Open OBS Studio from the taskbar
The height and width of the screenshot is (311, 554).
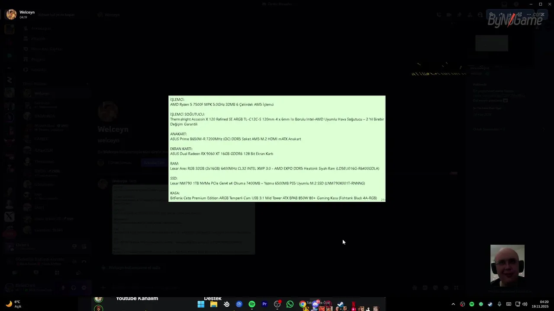pyautogui.click(x=277, y=304)
